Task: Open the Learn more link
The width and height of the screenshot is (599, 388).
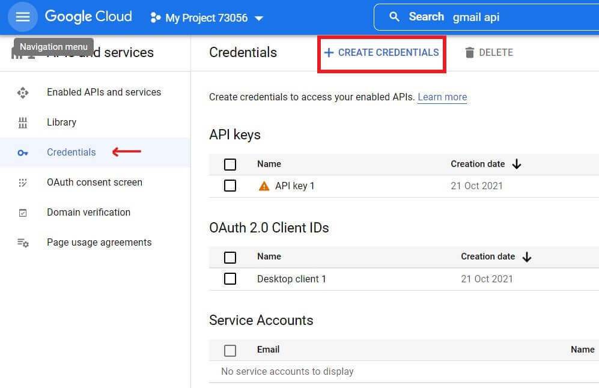Action: point(442,97)
